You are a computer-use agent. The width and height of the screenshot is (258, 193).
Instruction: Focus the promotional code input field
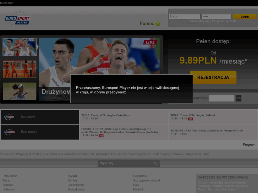[x=222, y=98]
